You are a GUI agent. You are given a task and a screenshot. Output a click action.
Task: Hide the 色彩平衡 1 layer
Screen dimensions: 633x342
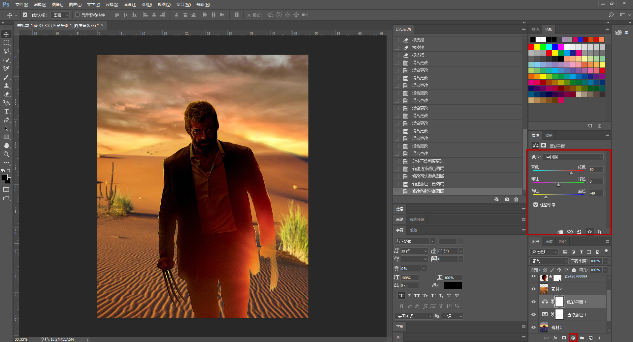click(x=533, y=302)
